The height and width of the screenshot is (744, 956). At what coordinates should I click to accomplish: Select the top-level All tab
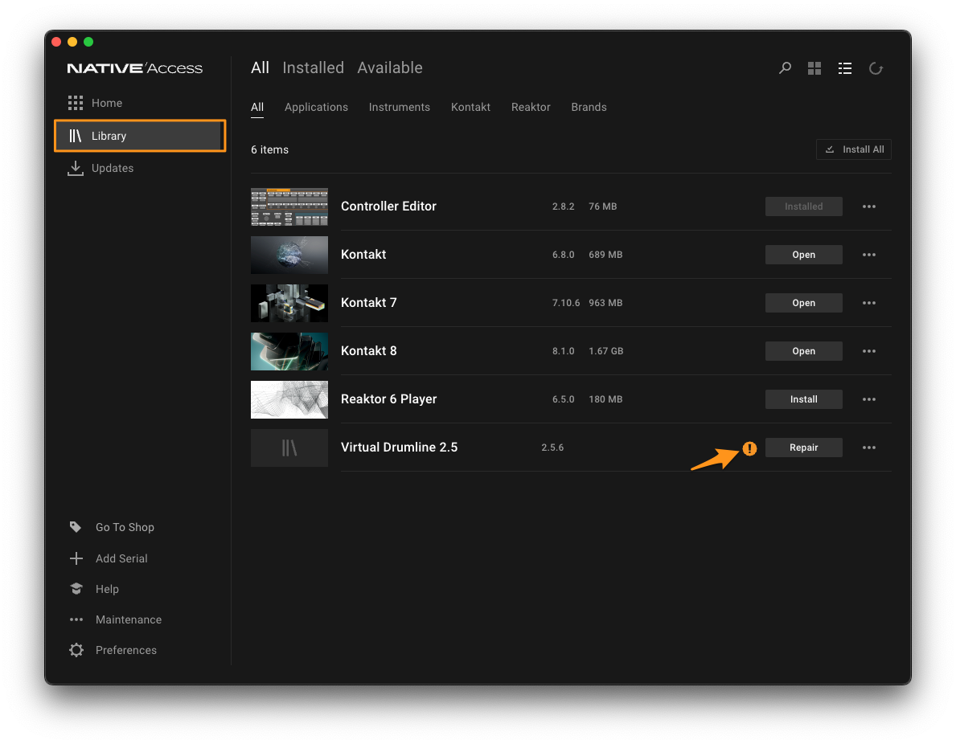260,67
